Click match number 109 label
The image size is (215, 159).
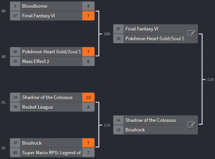click(107, 34)
